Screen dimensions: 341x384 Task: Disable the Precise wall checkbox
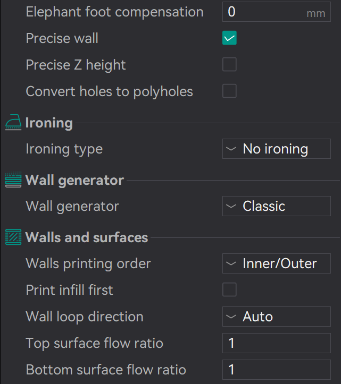(x=229, y=38)
